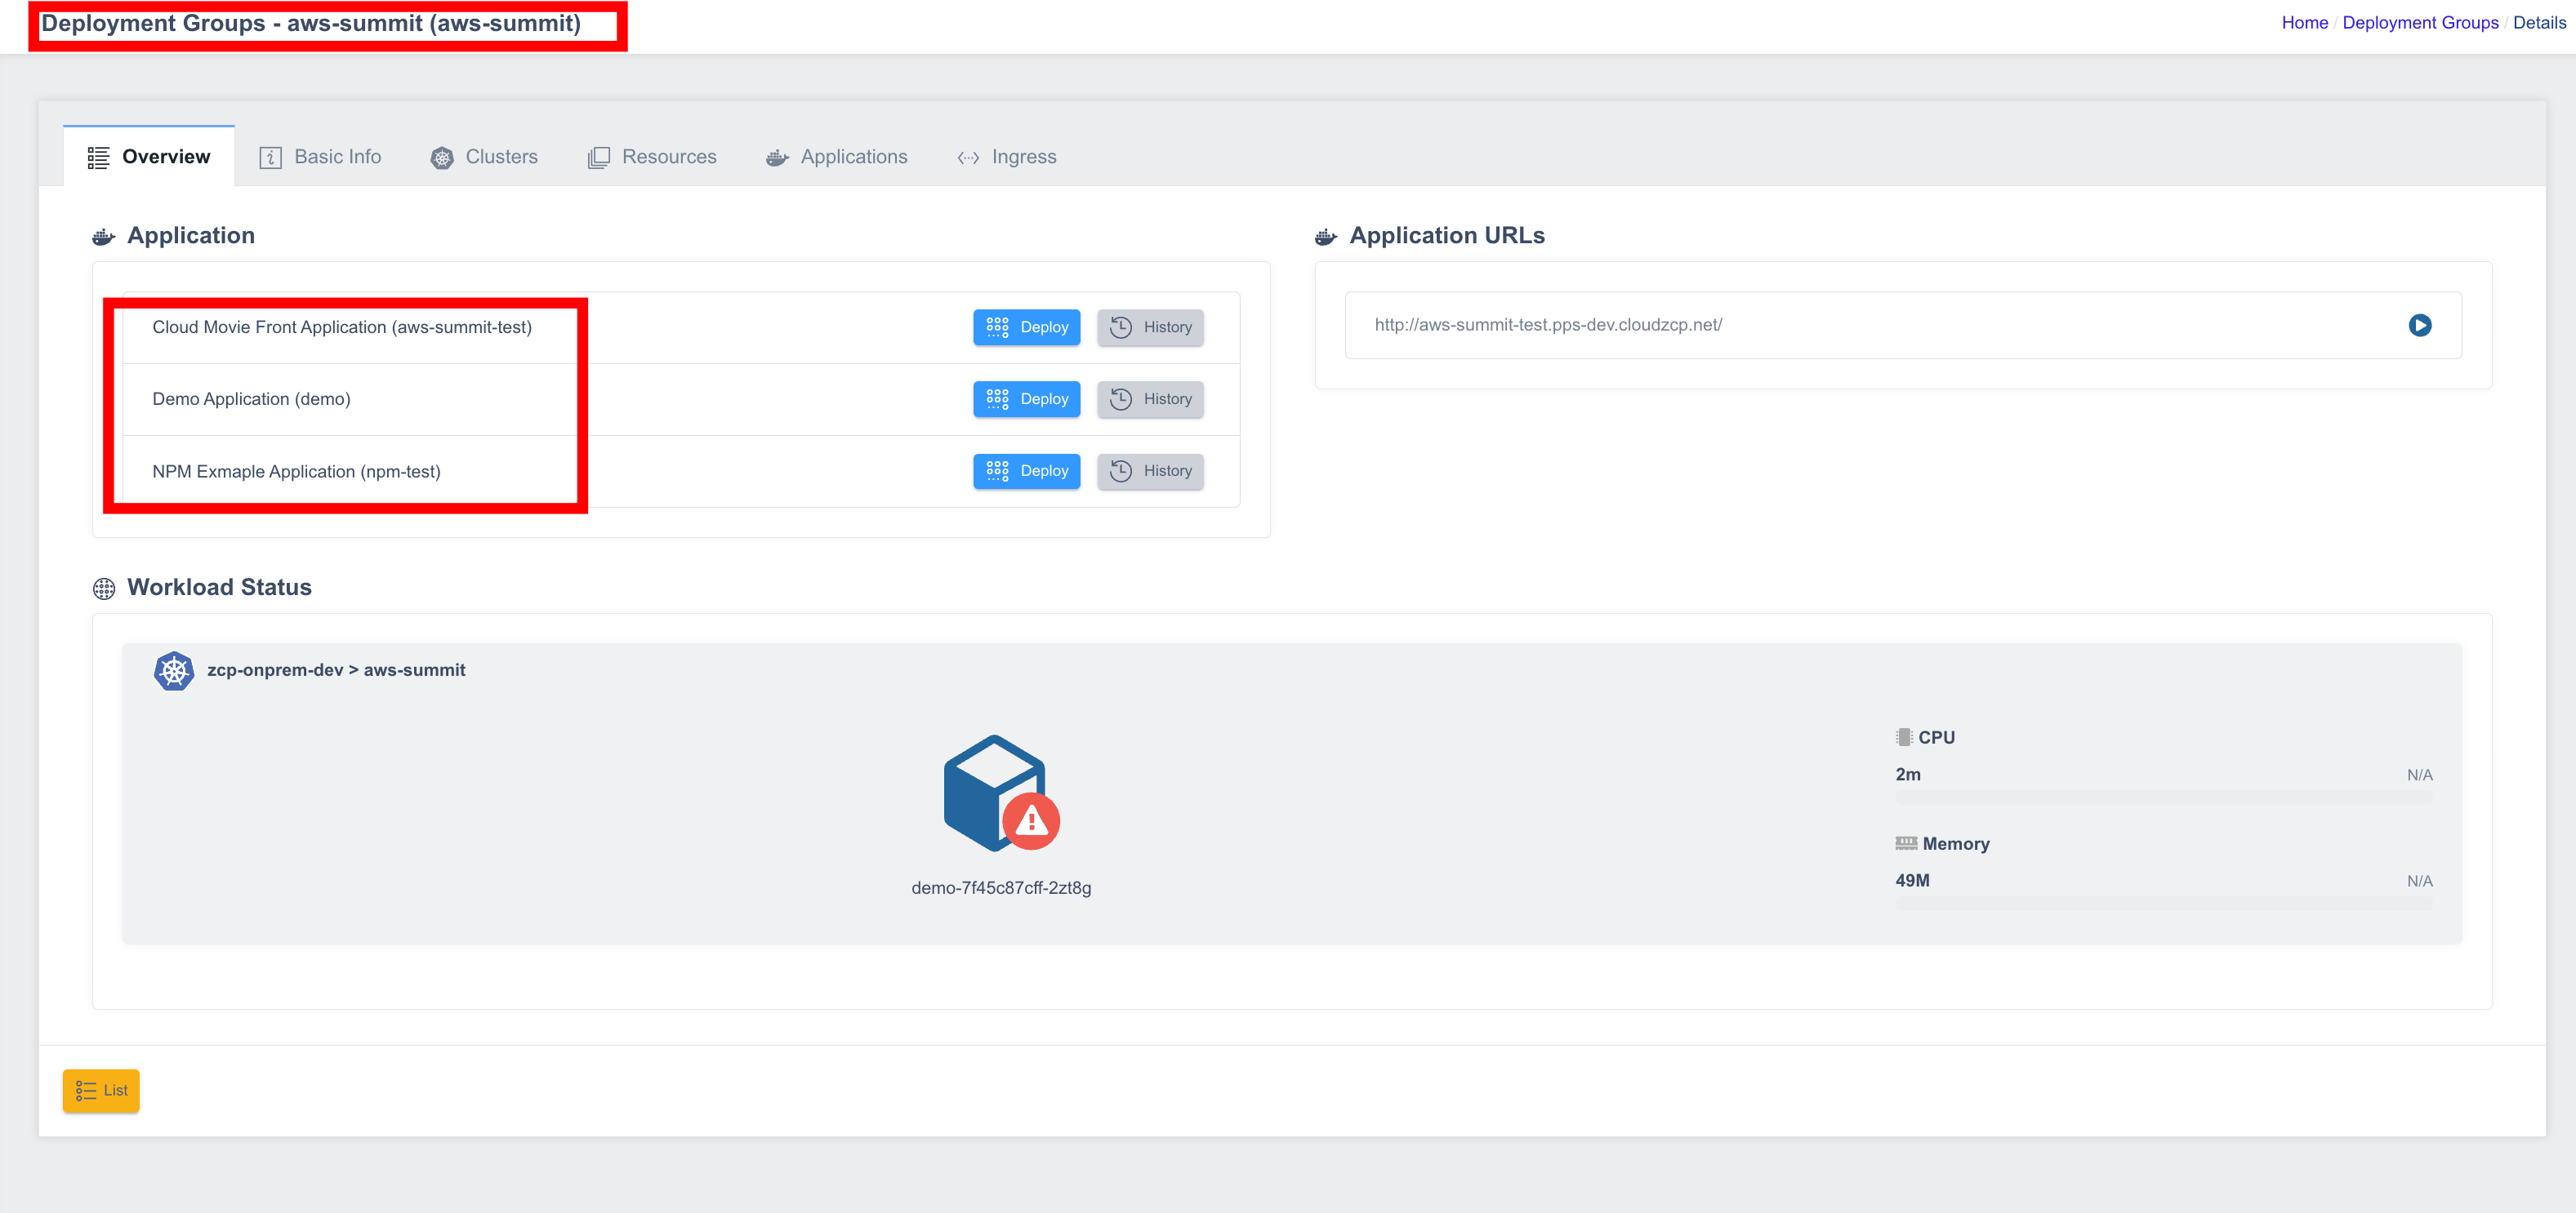Click the Application URLs docker icon
The width and height of the screenshot is (2576, 1213).
pyautogui.click(x=1326, y=237)
